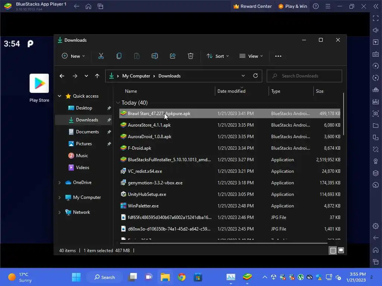Viewport: 382px width, 286px height.
Task: Click the Paste clipboard icon
Action: (x=137, y=56)
